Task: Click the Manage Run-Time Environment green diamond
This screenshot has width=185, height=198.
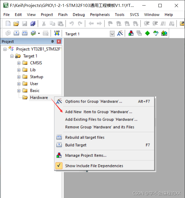Action: 147,33
